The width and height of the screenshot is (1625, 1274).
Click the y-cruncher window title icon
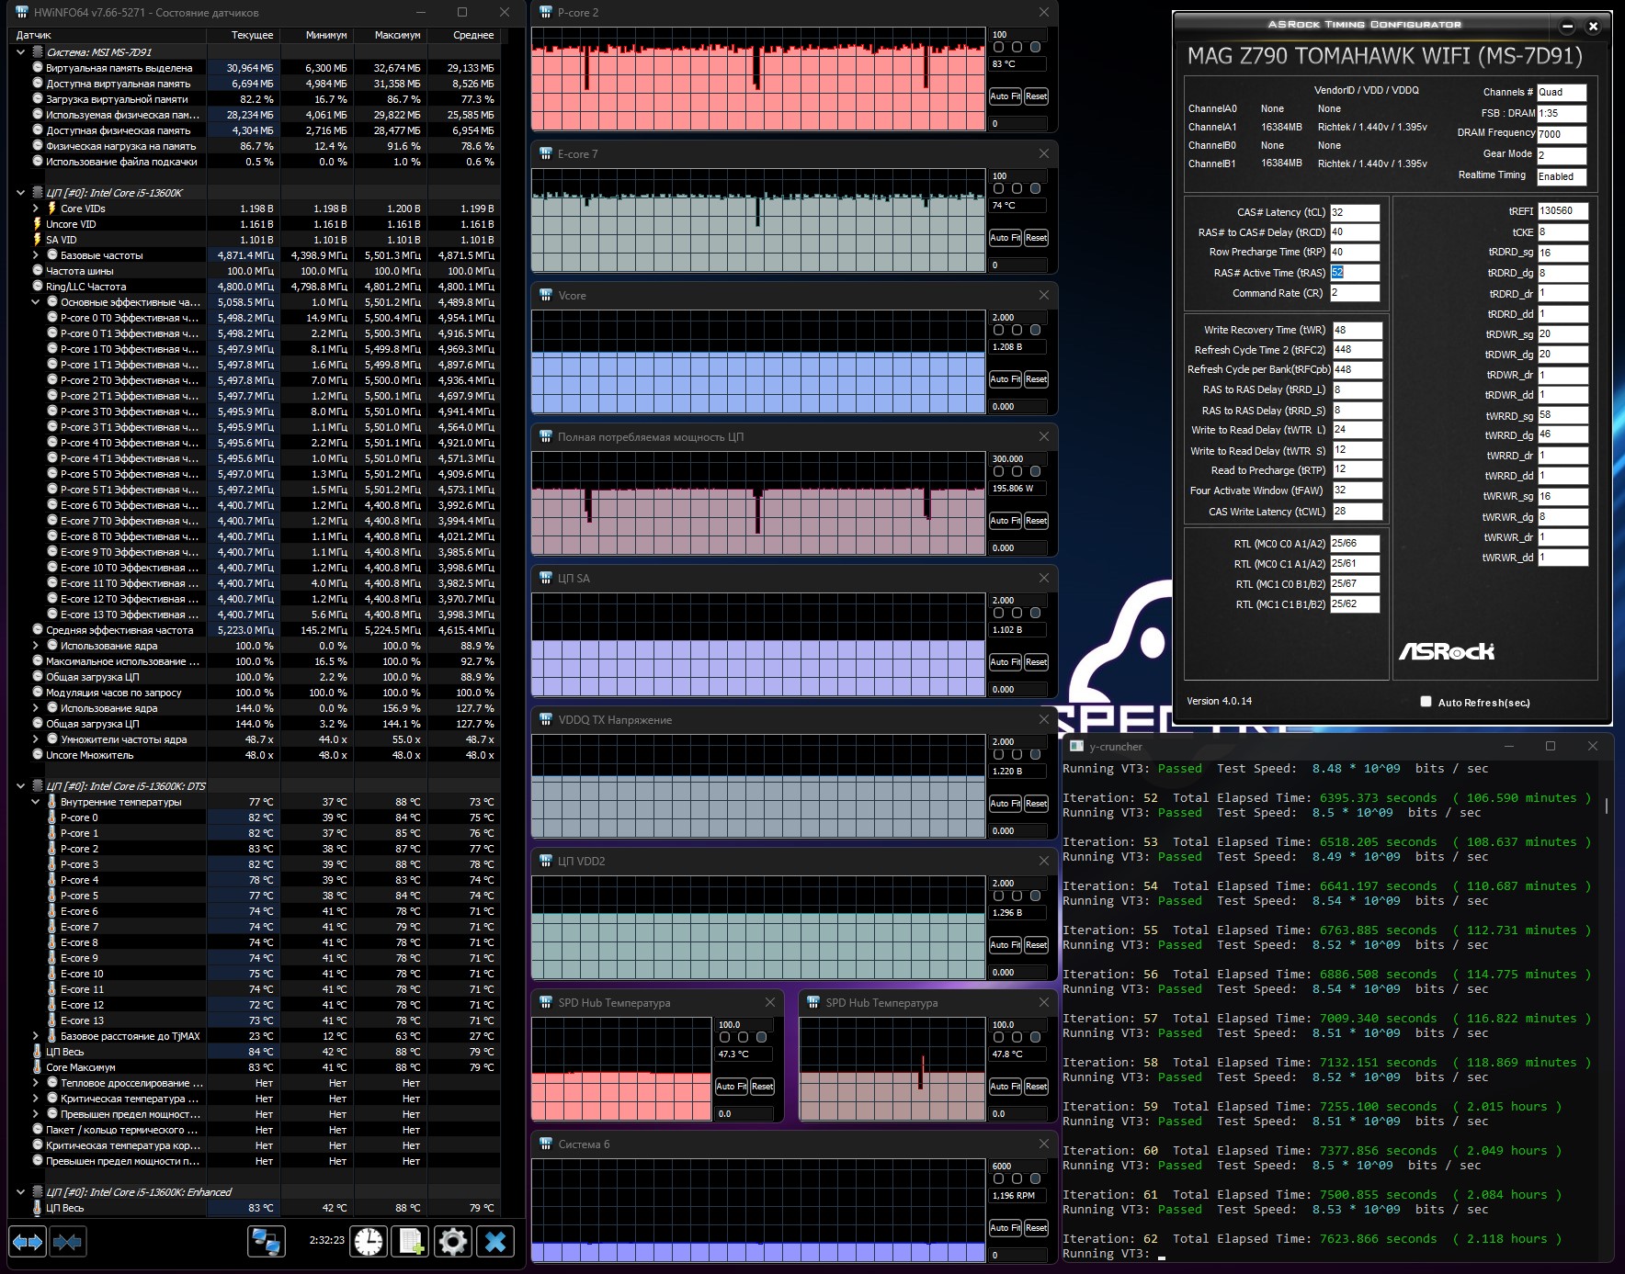coord(1075,747)
